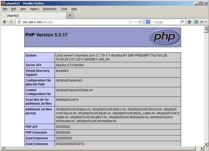
Task: Open the Tools menu
Action: pos(64,9)
